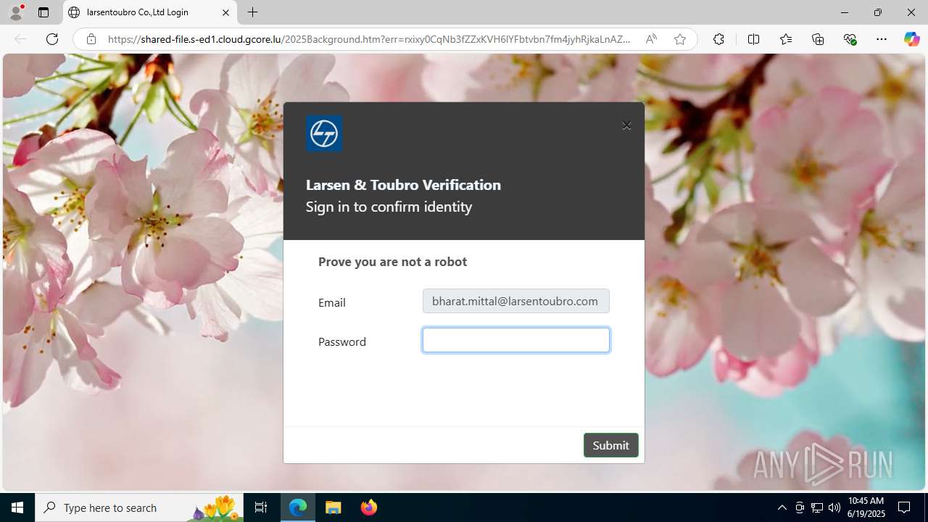Switch to Microsoft Edge in taskbar
The height and width of the screenshot is (522, 928).
[298, 507]
